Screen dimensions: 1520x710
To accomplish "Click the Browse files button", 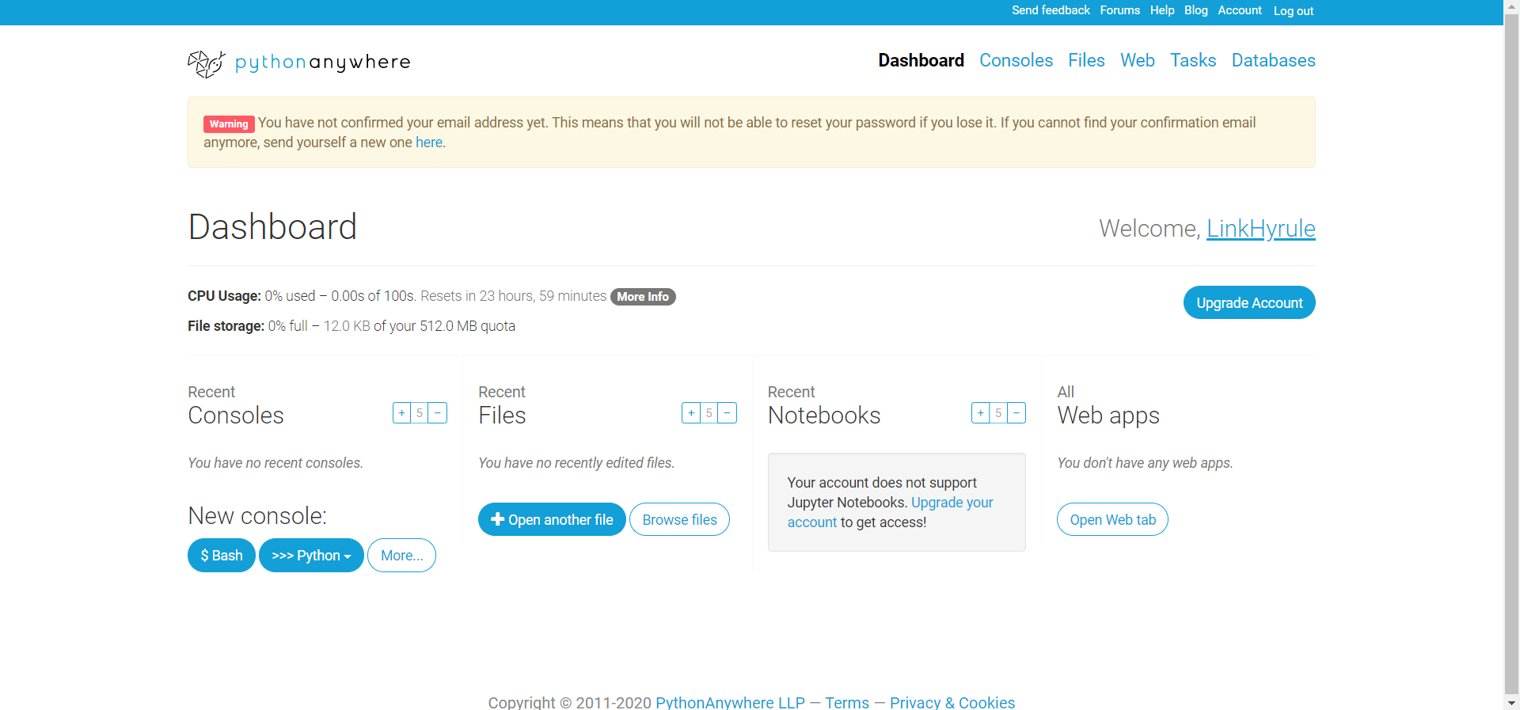I will [x=679, y=519].
